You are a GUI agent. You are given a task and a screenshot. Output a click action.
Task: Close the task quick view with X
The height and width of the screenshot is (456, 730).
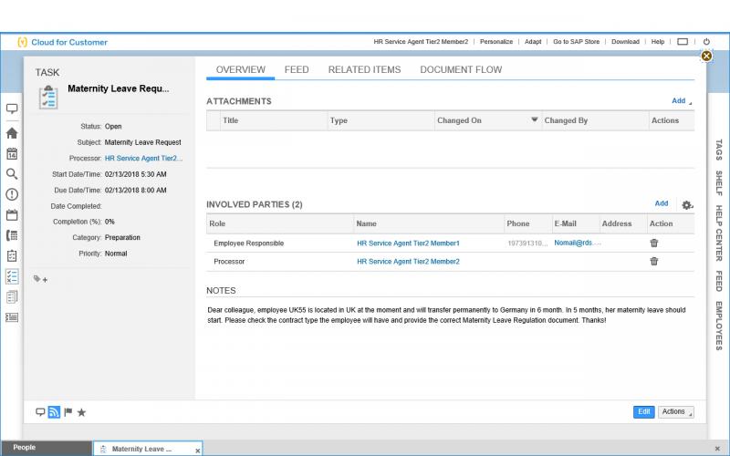pos(706,56)
